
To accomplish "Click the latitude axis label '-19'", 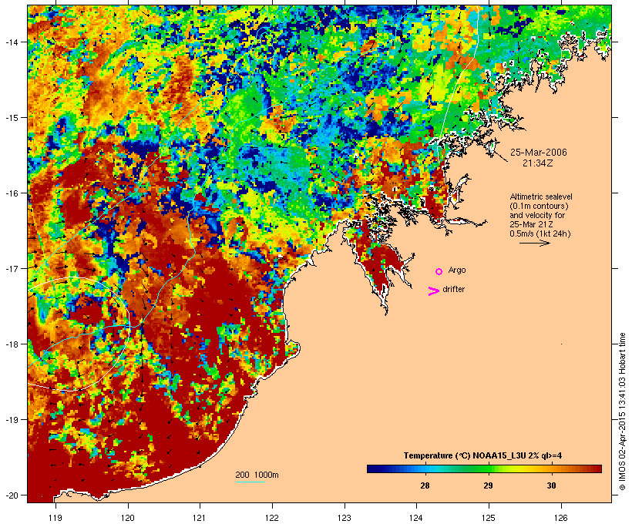I will pyautogui.click(x=11, y=420).
